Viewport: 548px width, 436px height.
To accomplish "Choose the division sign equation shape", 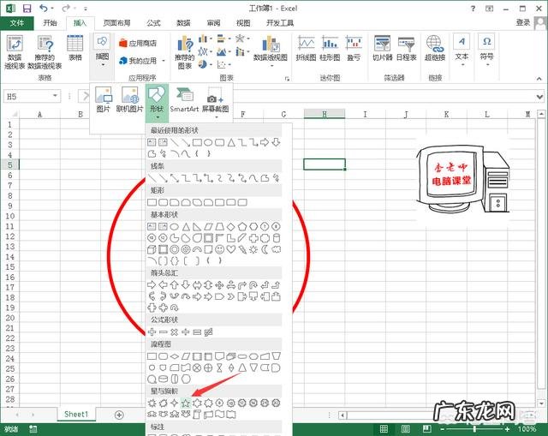I will [x=186, y=332].
